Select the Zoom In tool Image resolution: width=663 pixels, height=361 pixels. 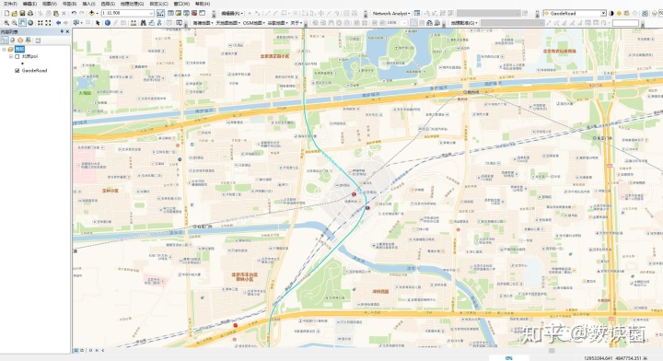(x=6, y=22)
